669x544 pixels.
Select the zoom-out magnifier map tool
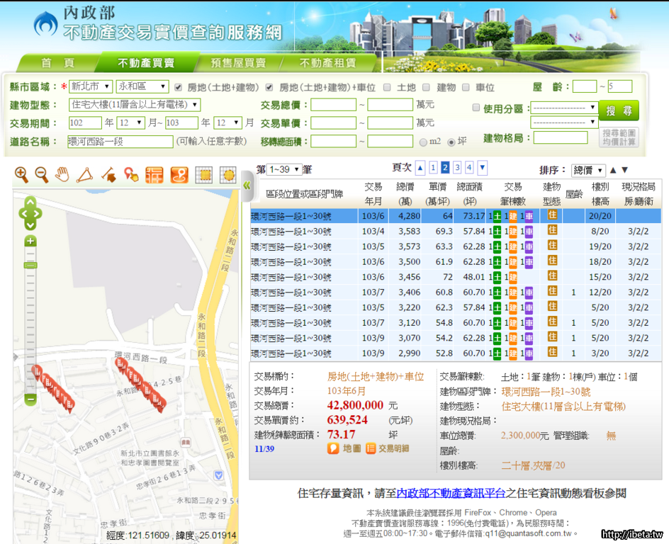(x=43, y=174)
